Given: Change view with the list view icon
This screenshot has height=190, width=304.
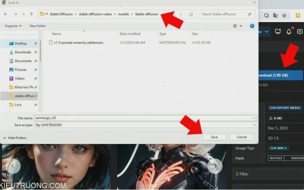Looking at the screenshot, I should click(x=235, y=26).
